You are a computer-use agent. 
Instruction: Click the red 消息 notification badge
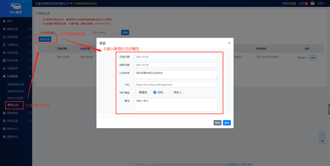tap(306, 4)
